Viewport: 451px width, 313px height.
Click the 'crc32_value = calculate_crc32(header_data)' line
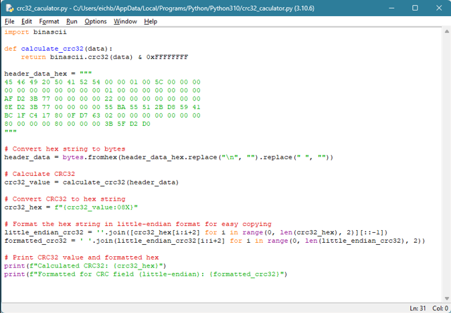(92, 183)
